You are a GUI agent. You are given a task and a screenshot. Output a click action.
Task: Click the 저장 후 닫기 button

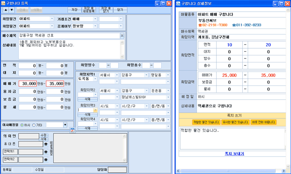tap(106, 10)
